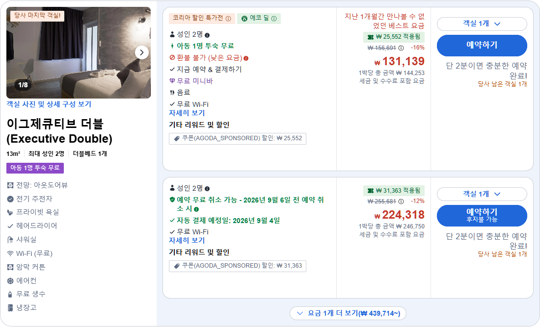Click green info icon after 소 시
This screenshot has height=327, width=540.
(x=196, y=209)
